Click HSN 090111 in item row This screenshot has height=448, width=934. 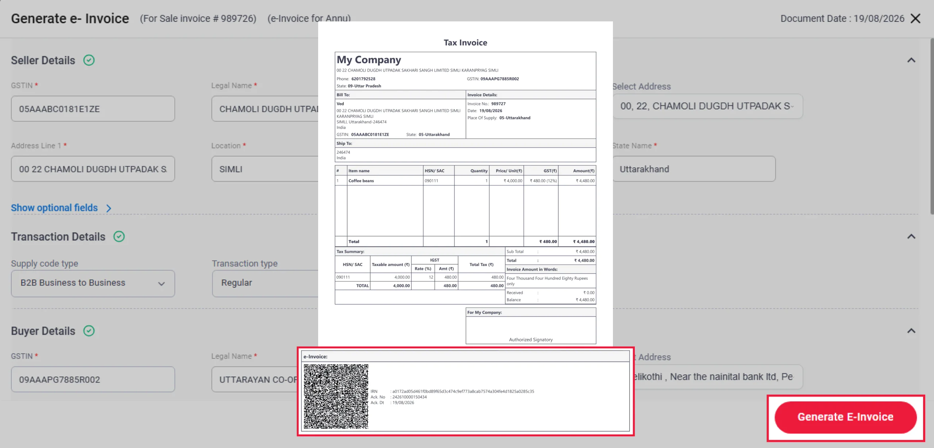point(431,180)
